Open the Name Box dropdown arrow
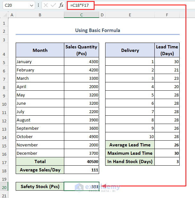The width and height of the screenshot is (195, 198). [32, 5]
